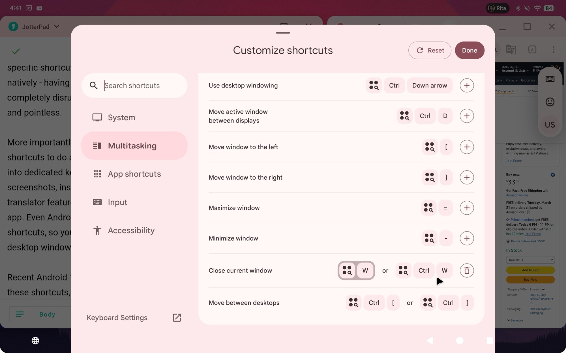566x353 pixels.
Task: Click keyboard icon in floating side panel
Action: tap(550, 79)
